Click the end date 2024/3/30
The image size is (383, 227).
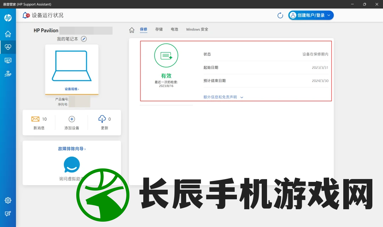coord(320,81)
